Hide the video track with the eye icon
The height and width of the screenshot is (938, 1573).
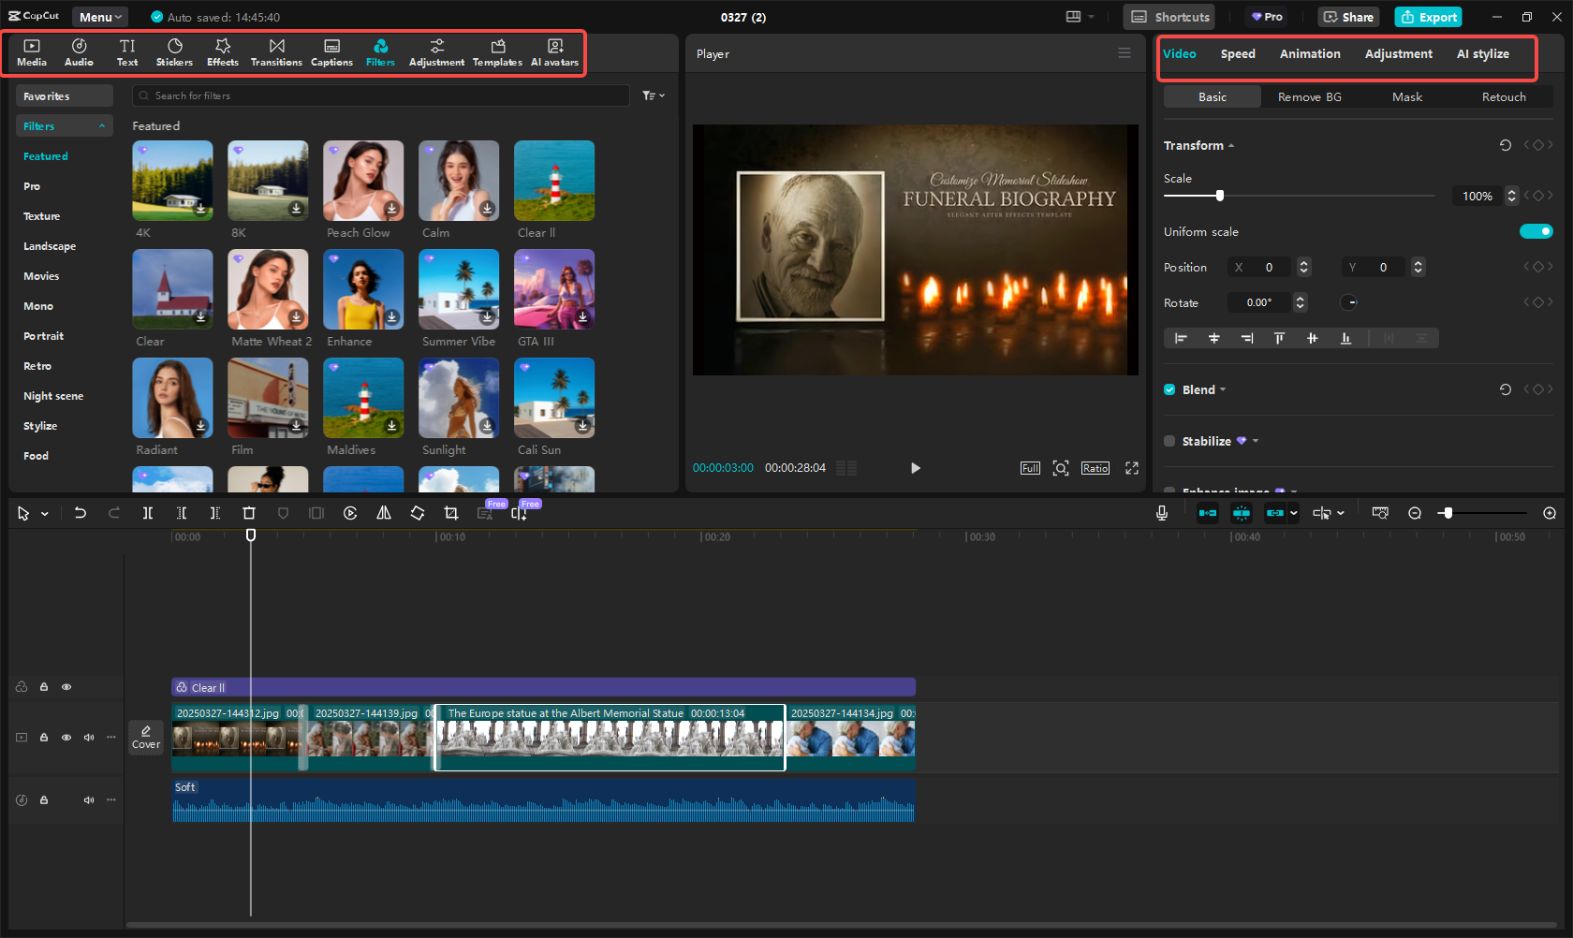(66, 738)
